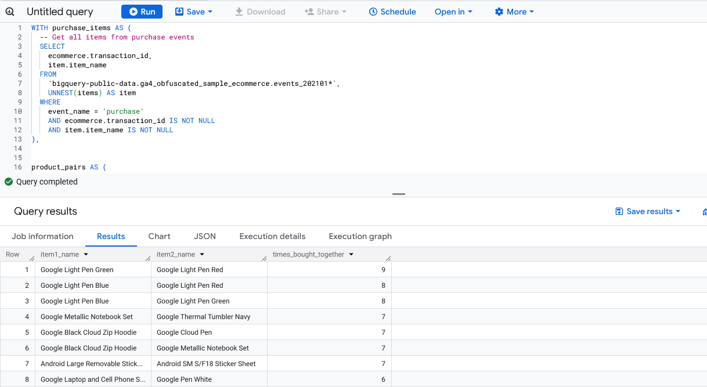The width and height of the screenshot is (707, 387).
Task: Click the item2_name column resize handle
Action: [264, 258]
